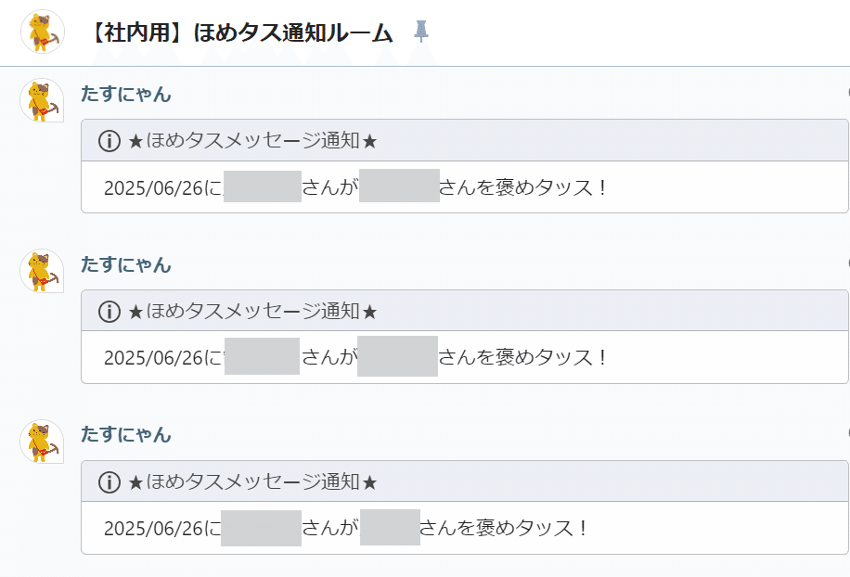
Task: Click たすにゃん's avatar on the top message
Action: 42,100
